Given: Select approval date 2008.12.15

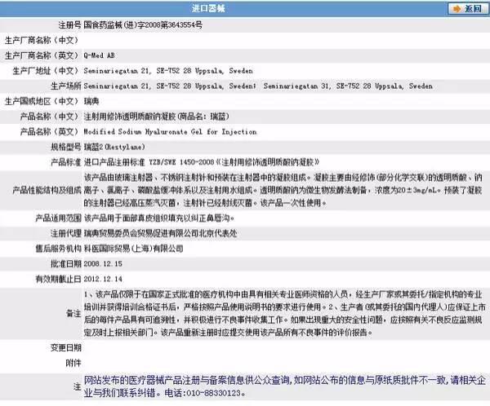Looking at the screenshot, I should pyautogui.click(x=103, y=263).
